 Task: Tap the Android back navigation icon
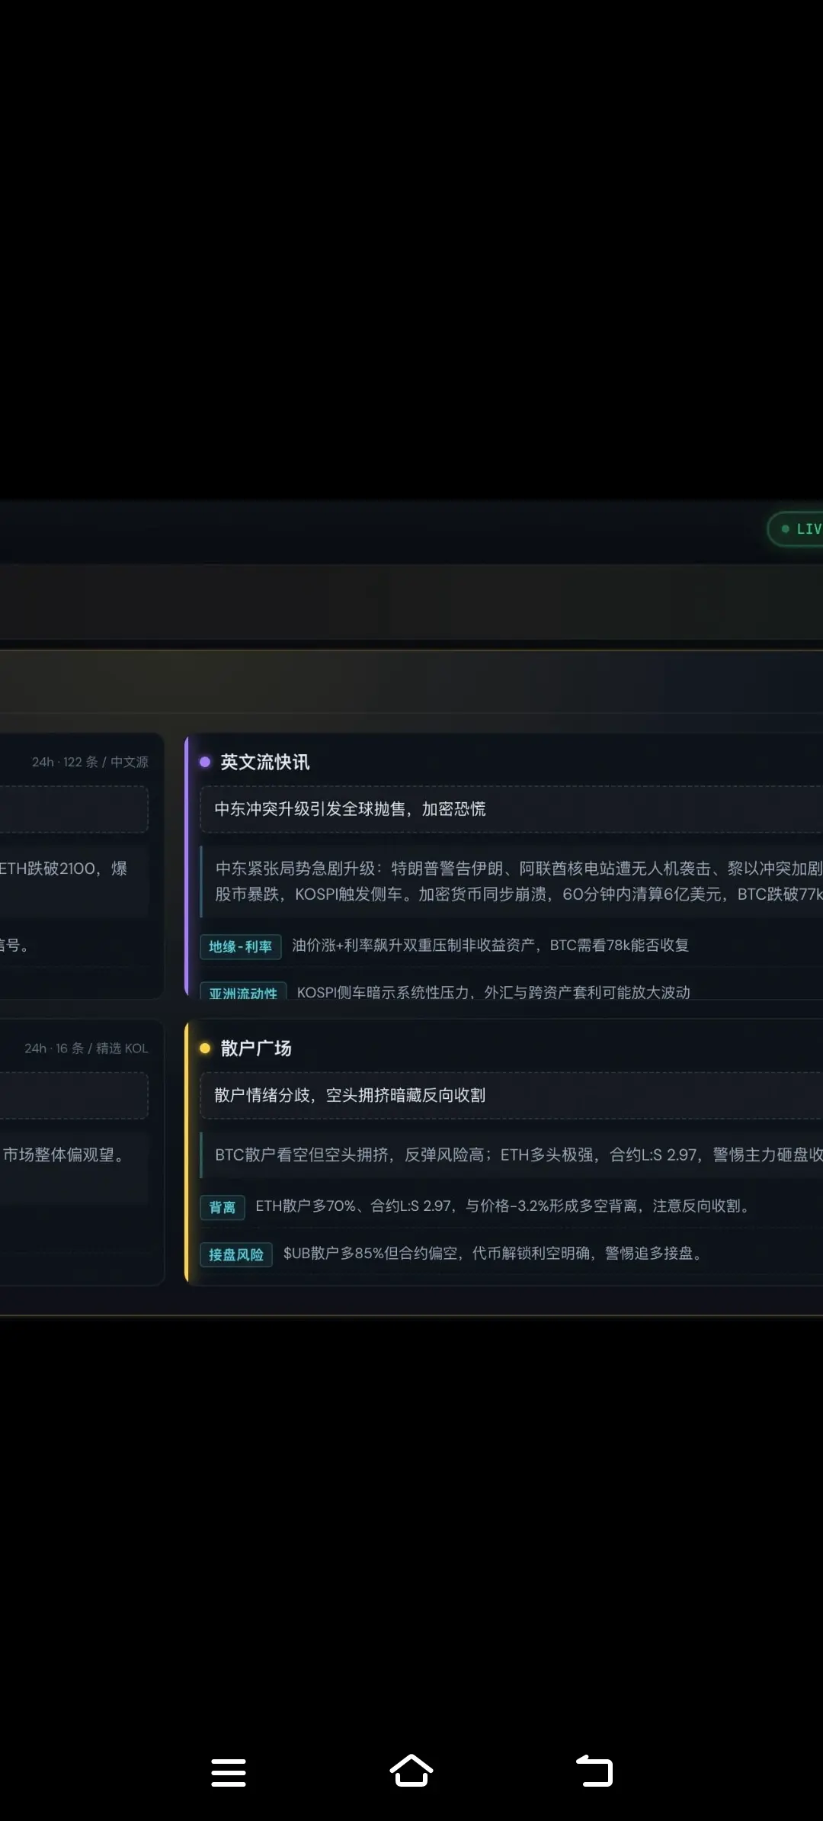point(594,1771)
